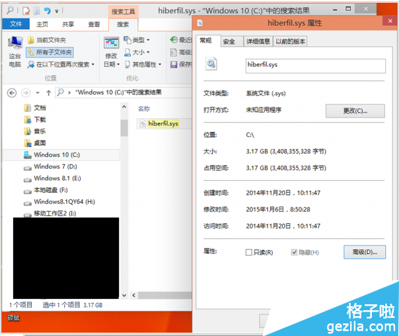Select Local Disk (F:) drive
This screenshot has width=399, height=336.
[x=46, y=190]
